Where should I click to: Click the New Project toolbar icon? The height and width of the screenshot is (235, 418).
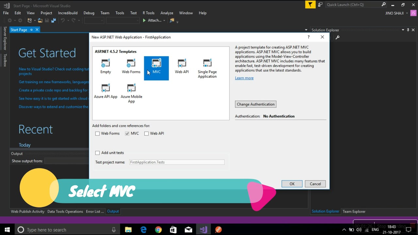tap(30, 21)
